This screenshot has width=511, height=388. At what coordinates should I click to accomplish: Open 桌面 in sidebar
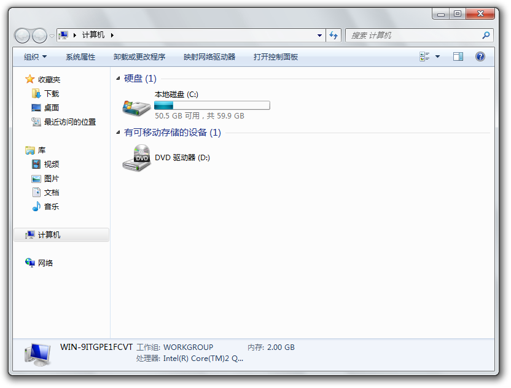click(x=45, y=108)
